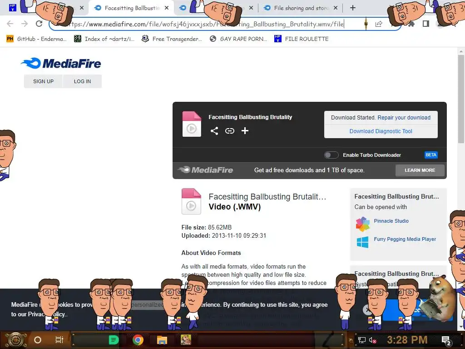Open network status in system tray

coord(361,340)
